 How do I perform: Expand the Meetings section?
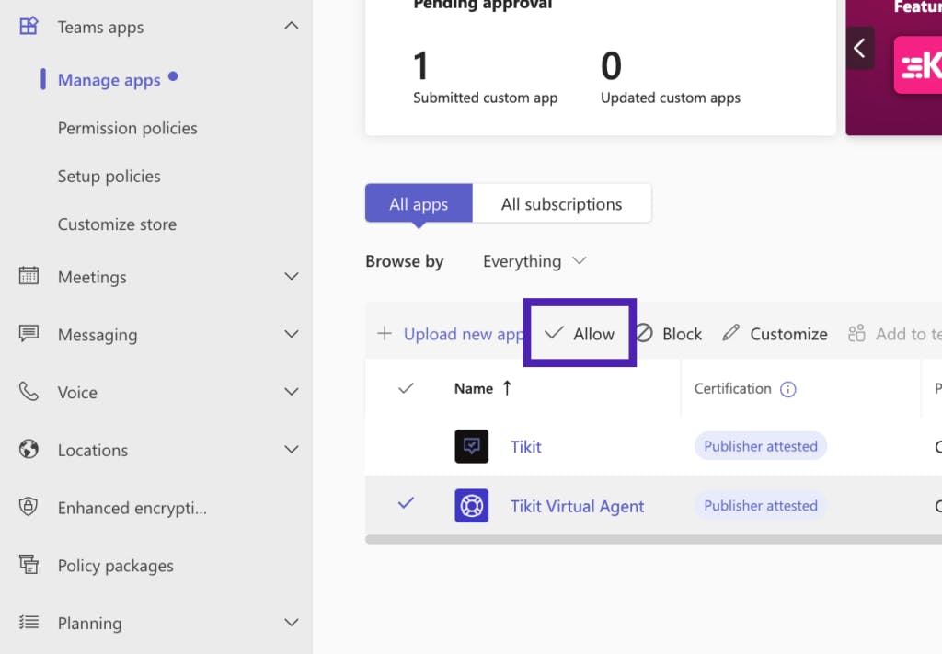(291, 277)
